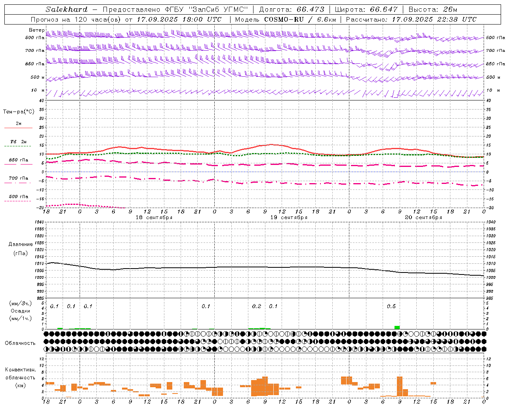
Task: Click the 'Давление' pressure panel label
Action: tap(21, 244)
